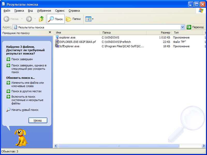Select the EXPLORER.EXE-082F38A9.pf file icon

tap(57, 42)
